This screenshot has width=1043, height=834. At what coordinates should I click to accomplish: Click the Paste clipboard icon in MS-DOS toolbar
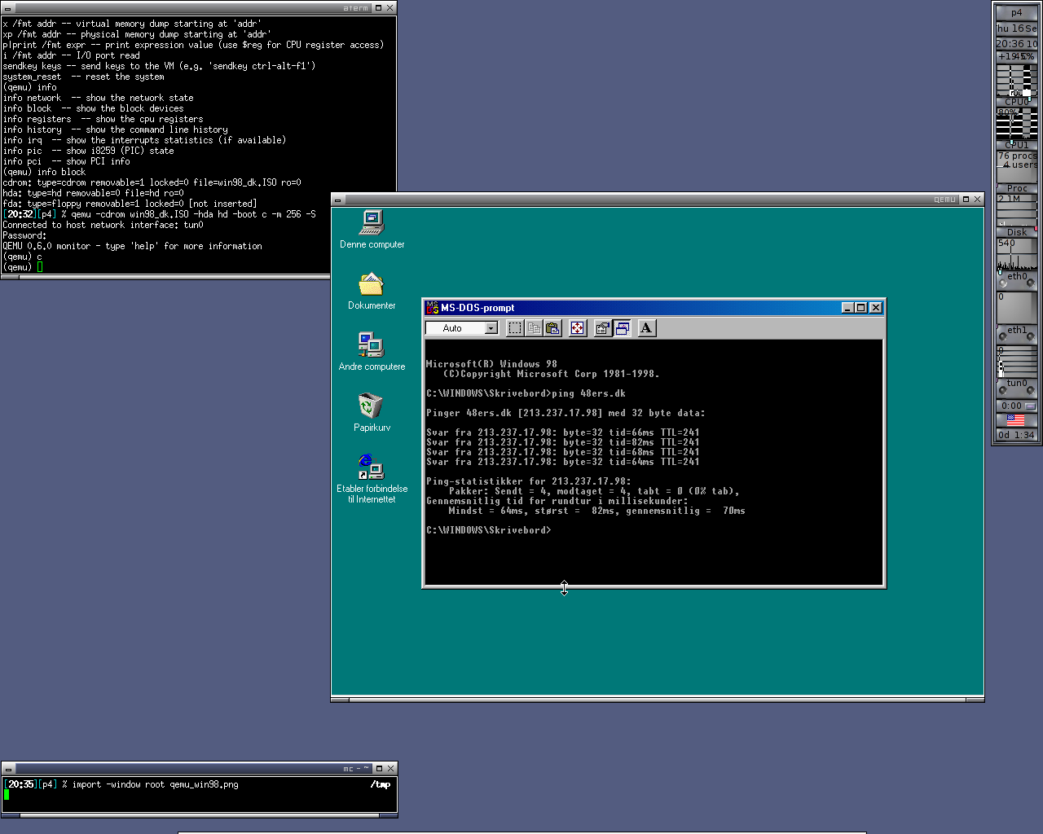(x=553, y=328)
